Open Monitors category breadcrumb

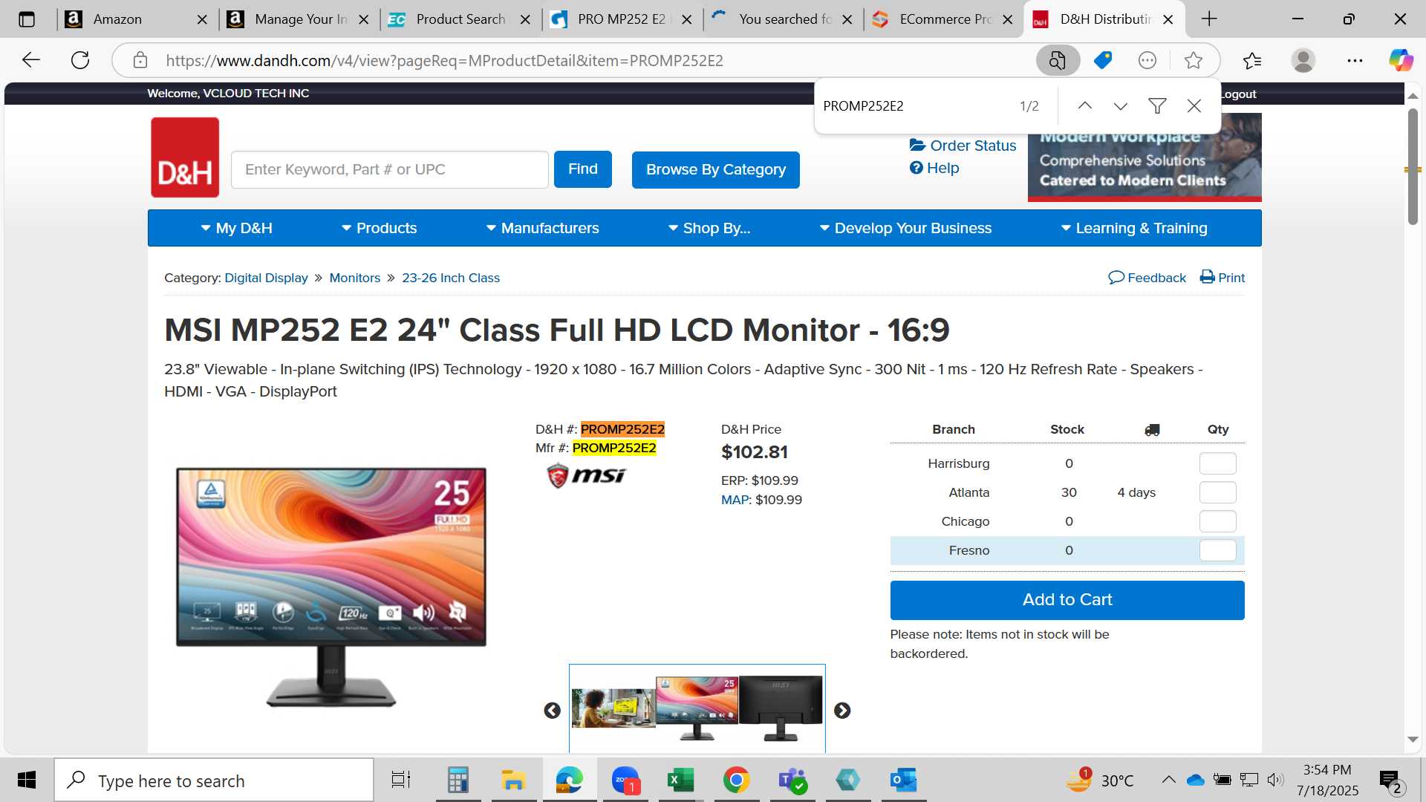pyautogui.click(x=355, y=278)
